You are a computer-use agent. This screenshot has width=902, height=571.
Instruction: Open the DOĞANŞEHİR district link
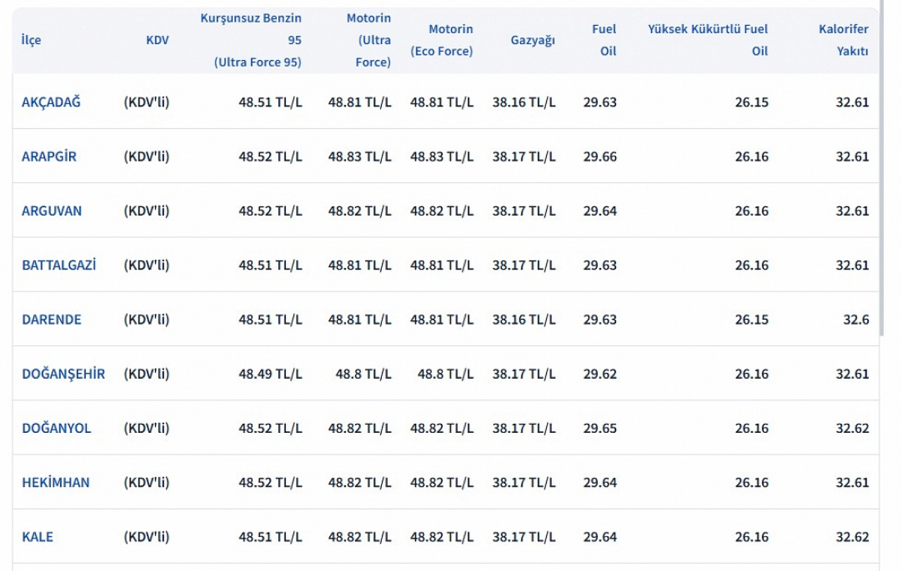[63, 374]
